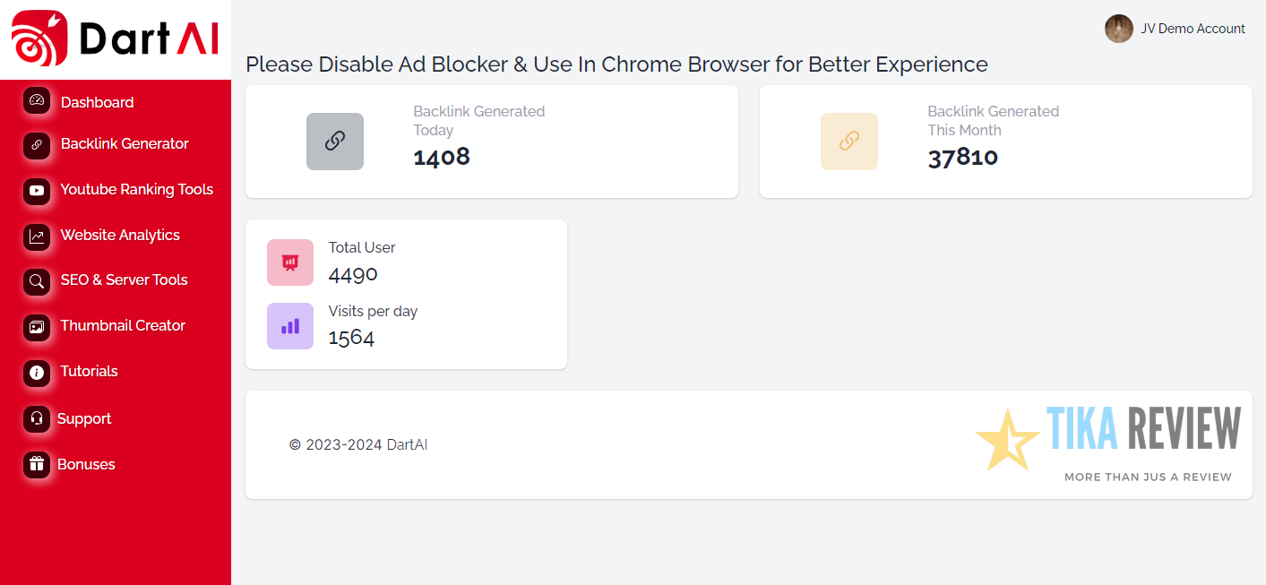Click the user profile avatar picture
The width and height of the screenshot is (1266, 585).
click(1119, 29)
